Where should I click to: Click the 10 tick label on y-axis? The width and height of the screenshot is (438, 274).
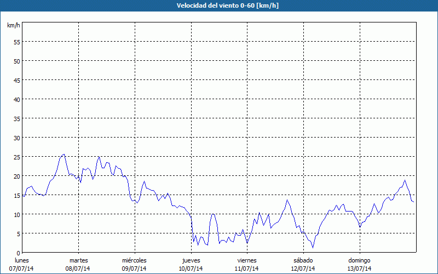(16, 214)
